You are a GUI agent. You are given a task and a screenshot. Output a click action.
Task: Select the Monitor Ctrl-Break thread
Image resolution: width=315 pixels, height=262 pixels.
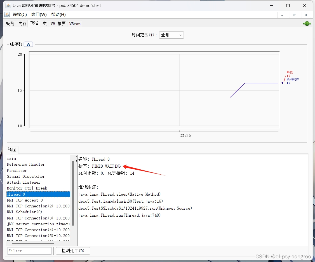click(x=38, y=188)
